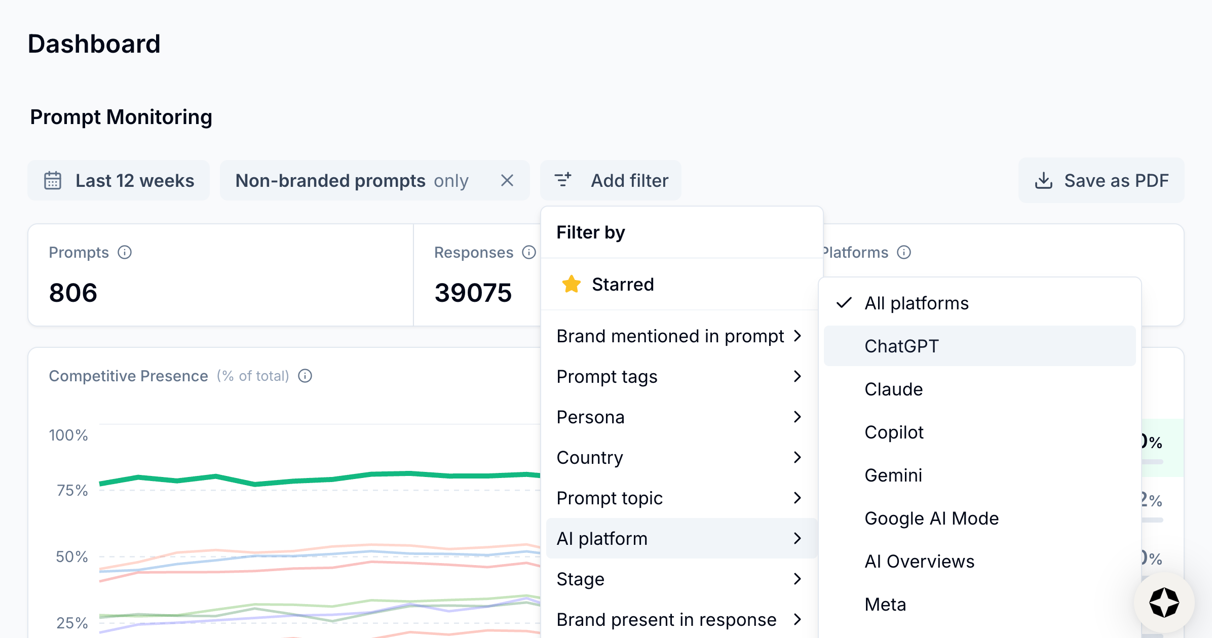Choose ChatGPT as AI platform

point(901,346)
